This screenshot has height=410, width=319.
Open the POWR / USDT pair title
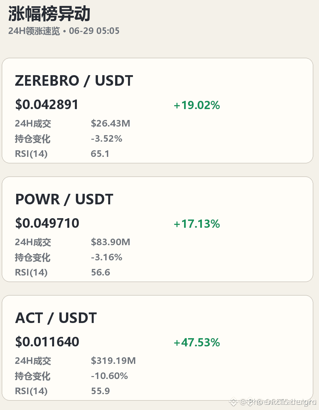tap(64, 199)
